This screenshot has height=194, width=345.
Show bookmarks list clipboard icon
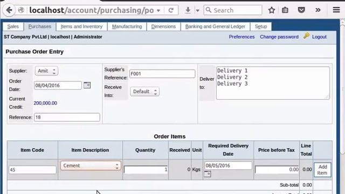(x=285, y=10)
